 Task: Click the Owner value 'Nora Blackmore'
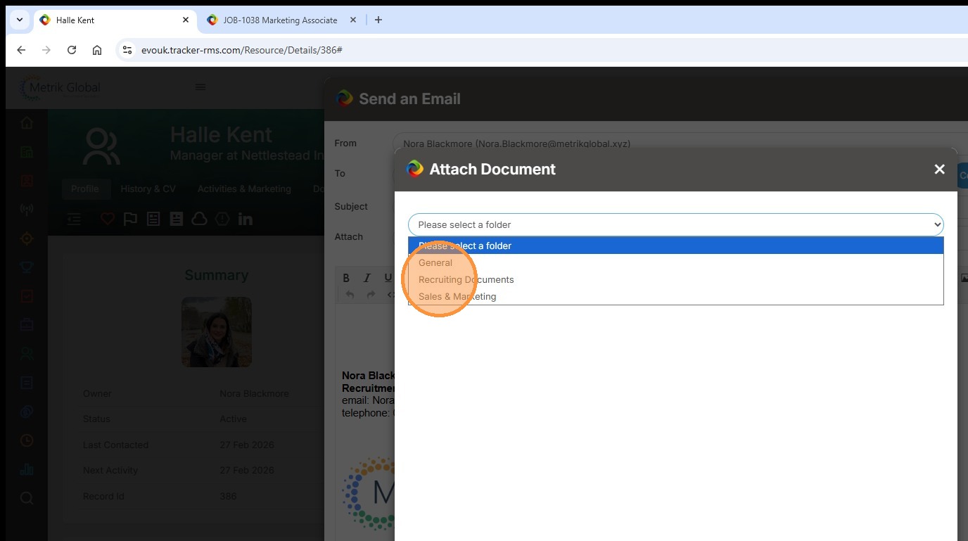coord(254,393)
